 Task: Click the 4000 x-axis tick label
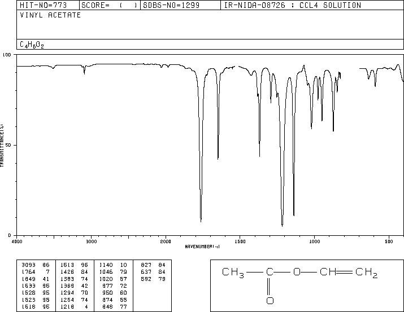pos(17,241)
